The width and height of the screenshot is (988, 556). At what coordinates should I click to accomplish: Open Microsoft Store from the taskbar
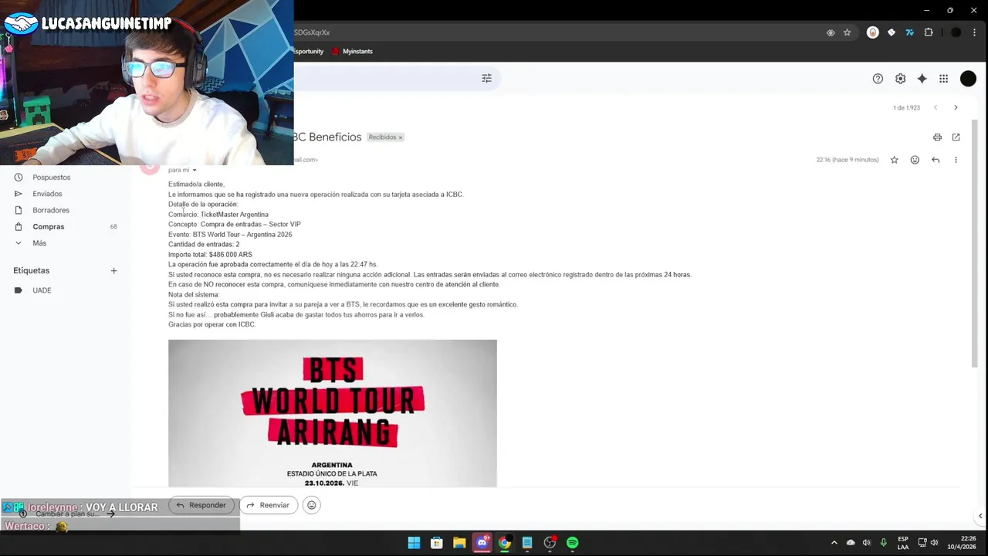click(x=436, y=543)
